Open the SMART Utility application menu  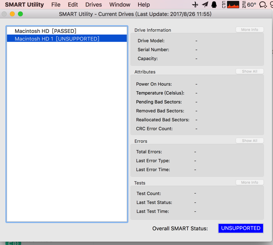click(x=24, y=4)
